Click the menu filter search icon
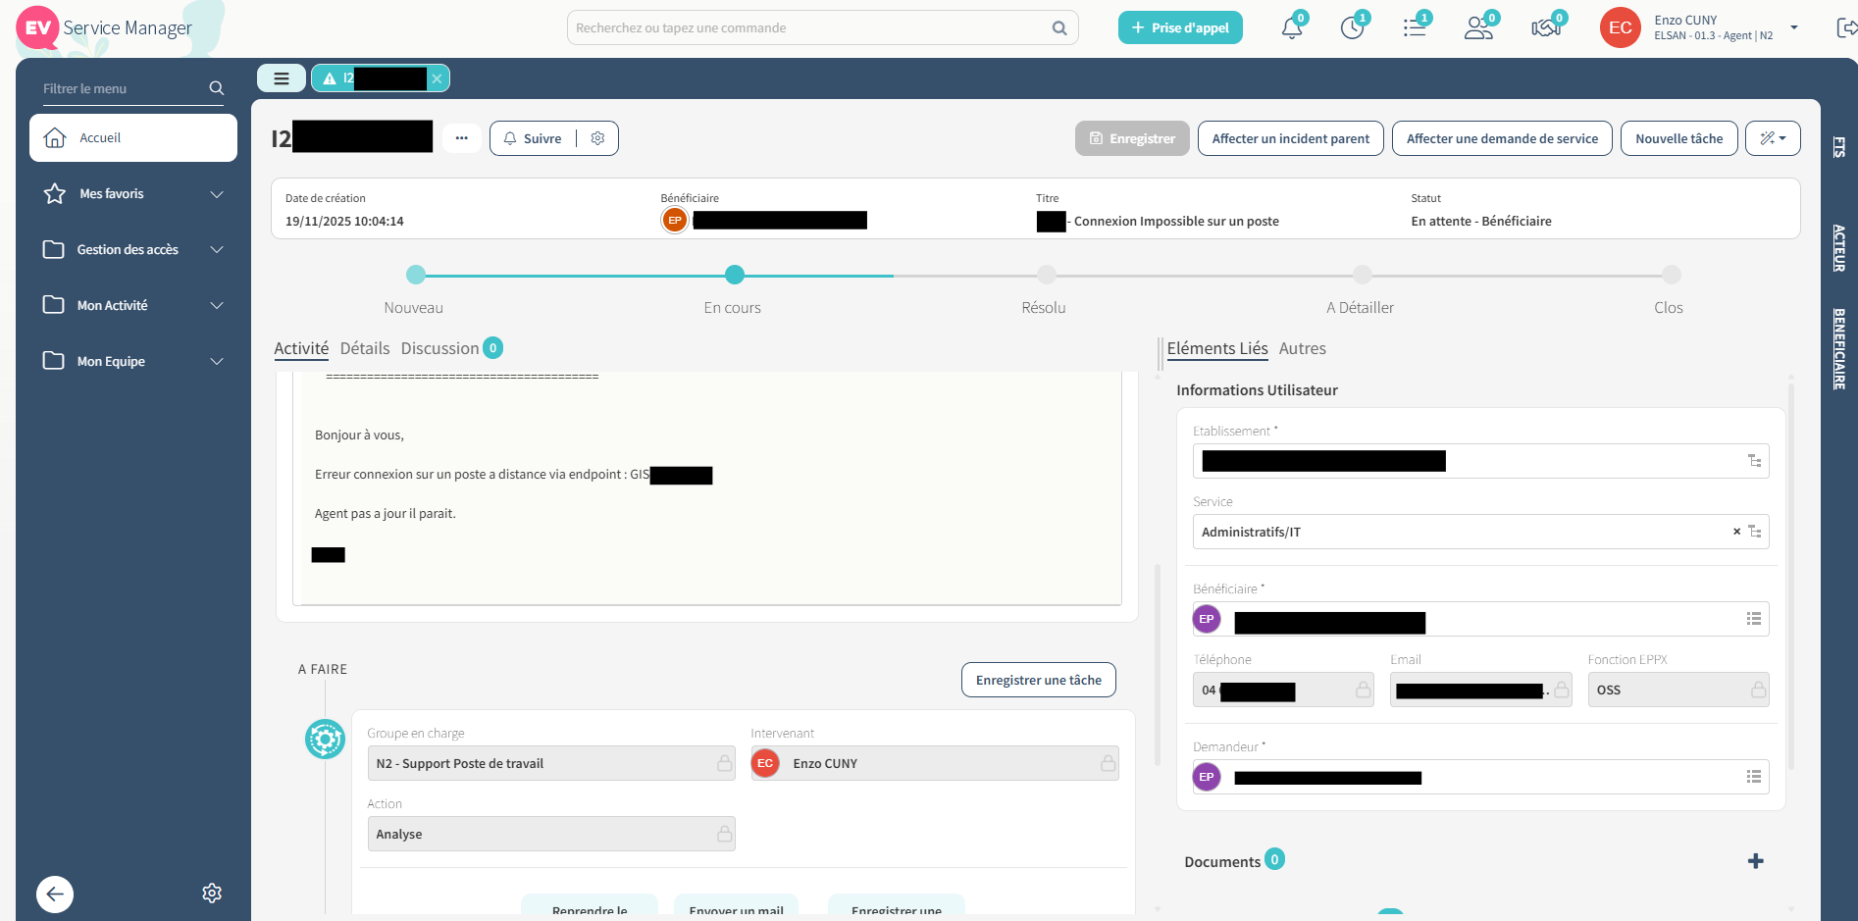Viewport: 1858px width, 921px height. click(x=217, y=88)
